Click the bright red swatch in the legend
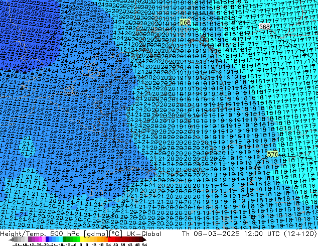This screenshot has width=318, height=246. 109,239
